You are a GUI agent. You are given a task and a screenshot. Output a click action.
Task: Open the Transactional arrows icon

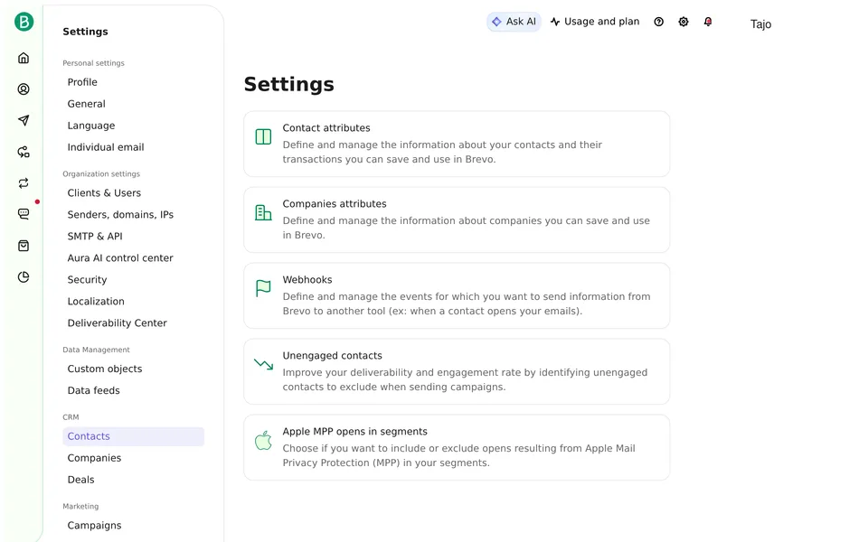(x=24, y=183)
